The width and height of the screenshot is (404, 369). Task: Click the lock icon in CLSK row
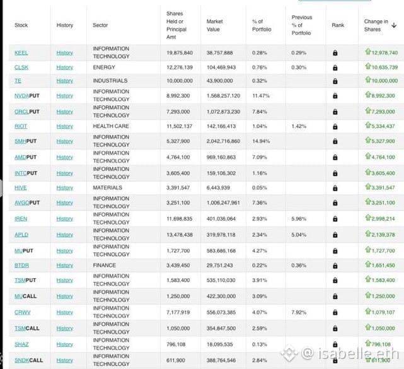point(335,67)
